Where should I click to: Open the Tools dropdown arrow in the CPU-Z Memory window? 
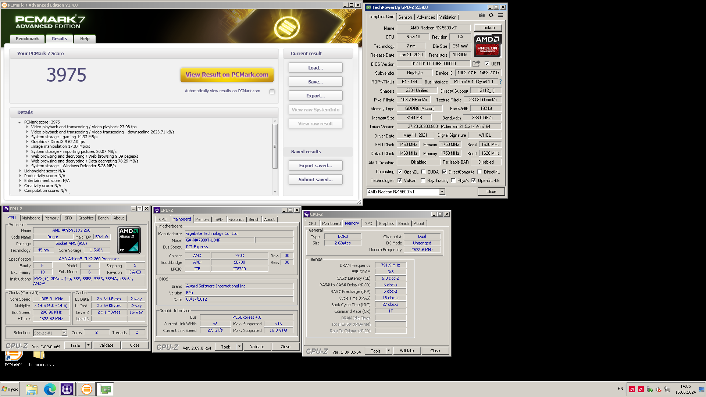(x=389, y=351)
